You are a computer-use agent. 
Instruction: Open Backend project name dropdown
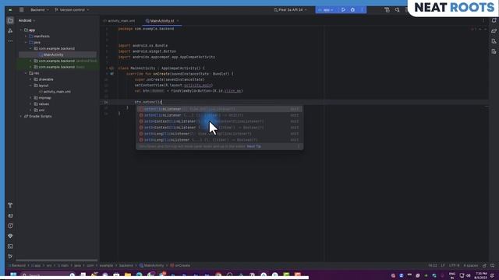point(40,10)
